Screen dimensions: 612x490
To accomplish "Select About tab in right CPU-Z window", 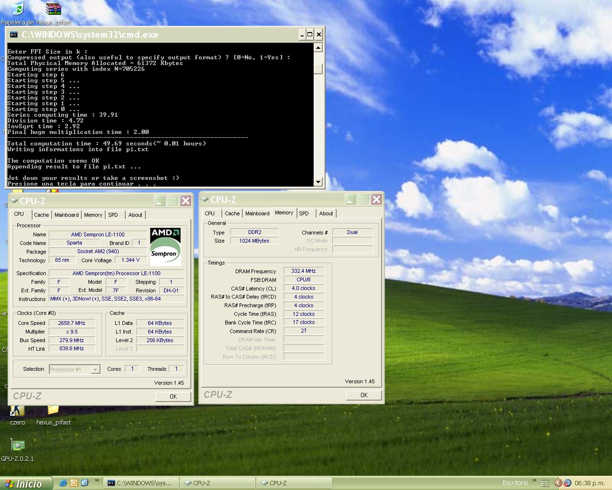I will click(326, 213).
